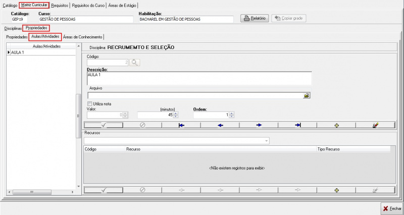Image resolution: width=404 pixels, height=215 pixels.
Task: Open the Arquivo file browse folder icon
Action: tap(307, 95)
